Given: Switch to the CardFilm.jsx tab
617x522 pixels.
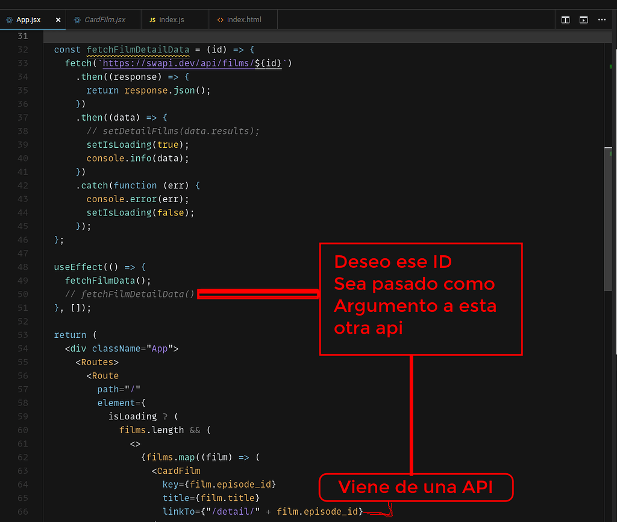Looking at the screenshot, I should 104,19.
